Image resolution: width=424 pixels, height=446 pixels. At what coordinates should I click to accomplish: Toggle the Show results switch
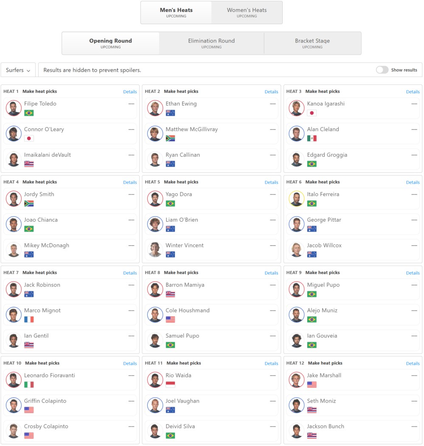382,70
